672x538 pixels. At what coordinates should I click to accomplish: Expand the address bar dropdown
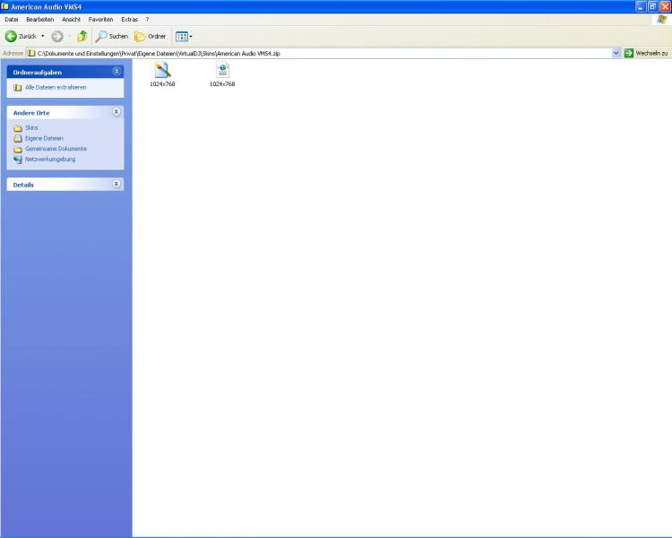pos(616,53)
